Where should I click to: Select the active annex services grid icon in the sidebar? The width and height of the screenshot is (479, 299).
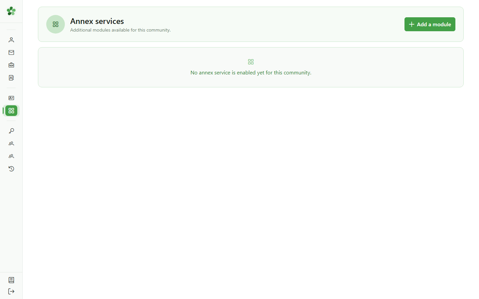point(11,111)
